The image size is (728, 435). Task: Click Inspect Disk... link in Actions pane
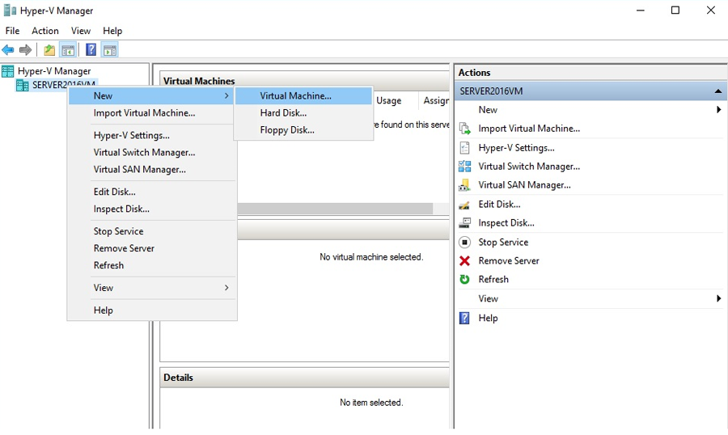coord(506,223)
